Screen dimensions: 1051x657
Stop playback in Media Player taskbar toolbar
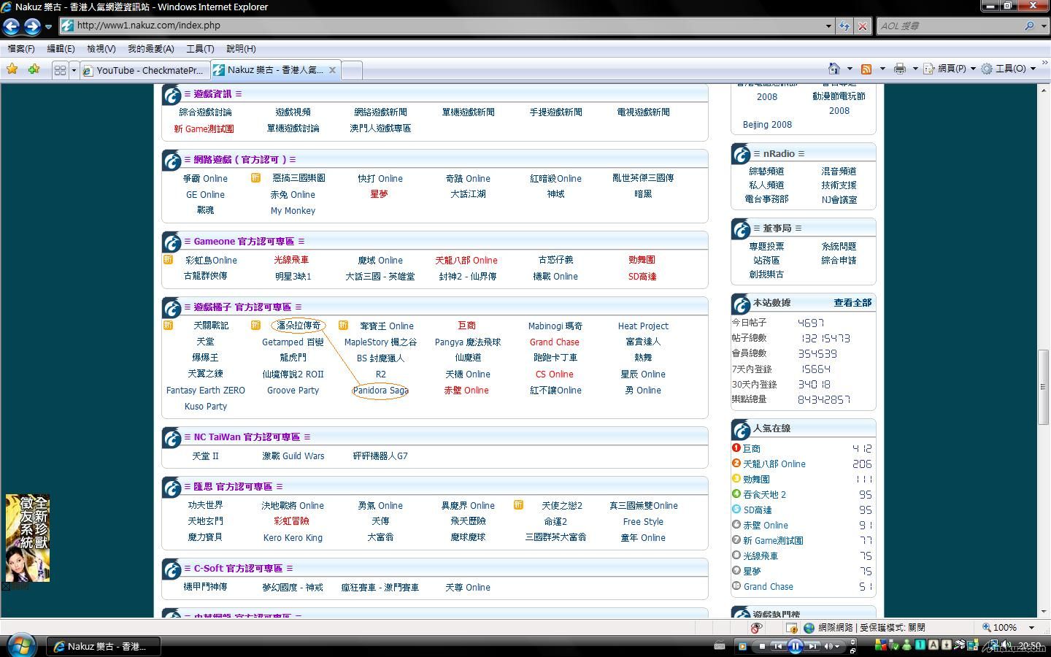point(762,646)
